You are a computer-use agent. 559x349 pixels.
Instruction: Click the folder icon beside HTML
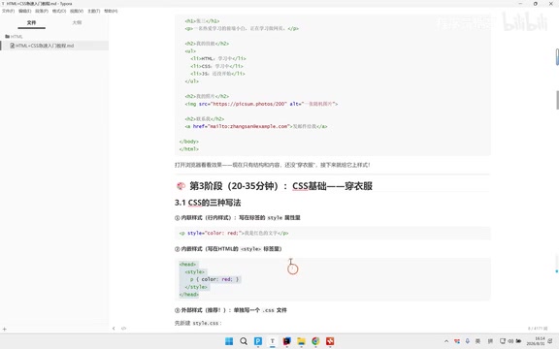7,36
